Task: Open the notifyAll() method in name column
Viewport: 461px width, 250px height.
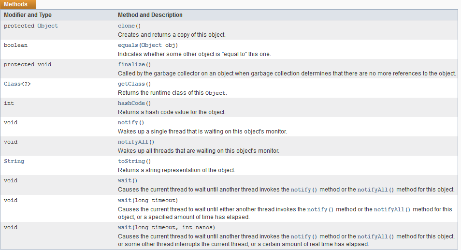Action: [x=133, y=142]
